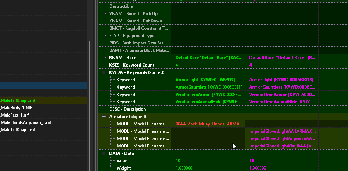
Task: Select the RNAM - Race row label
Action: click(123, 58)
